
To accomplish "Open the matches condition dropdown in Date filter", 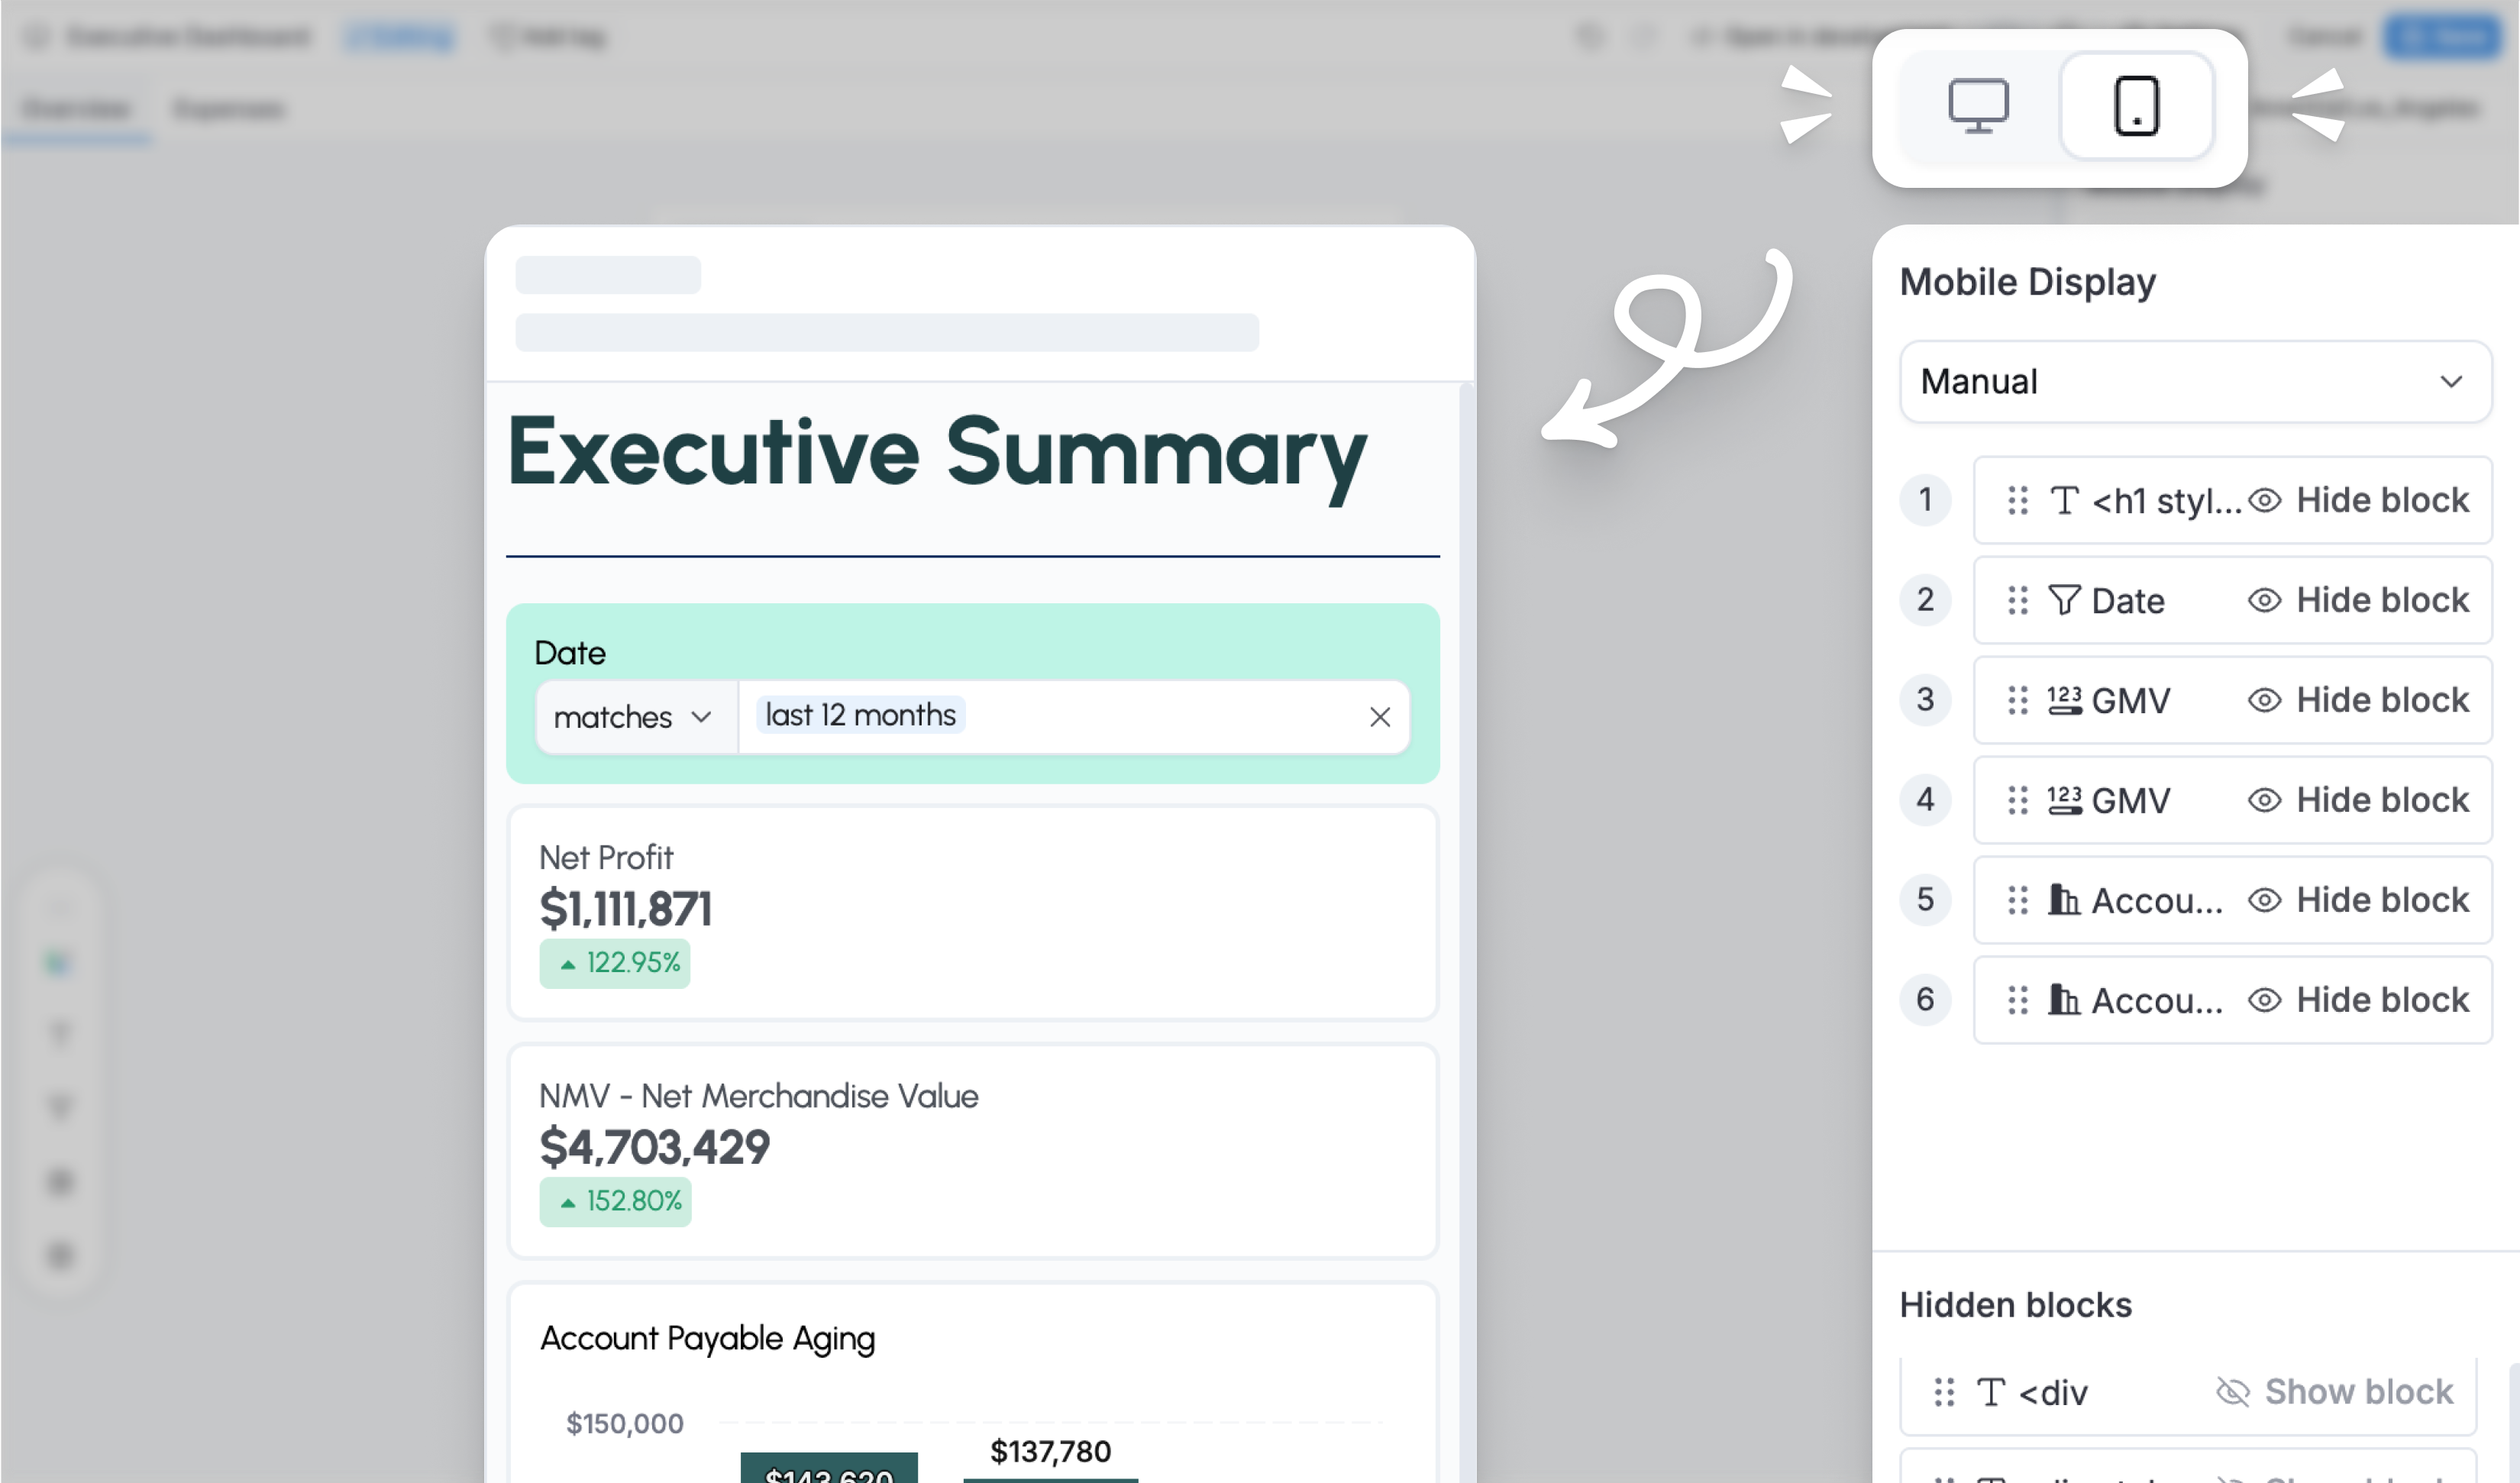I will 634,716.
